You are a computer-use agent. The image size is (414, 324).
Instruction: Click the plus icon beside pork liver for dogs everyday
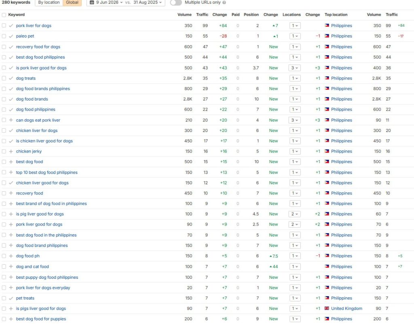[11, 288]
